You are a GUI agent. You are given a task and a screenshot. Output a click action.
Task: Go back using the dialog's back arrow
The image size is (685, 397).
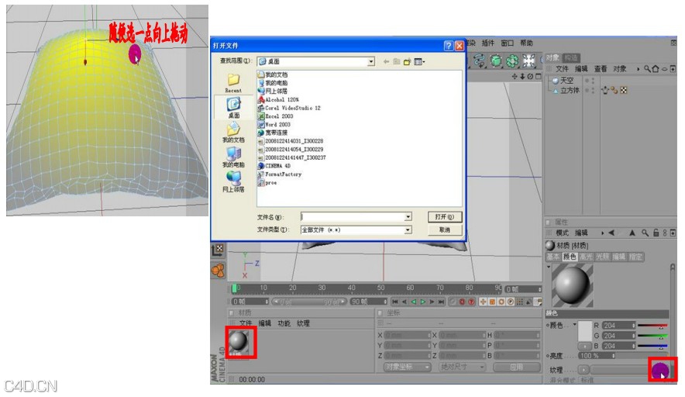tap(386, 62)
